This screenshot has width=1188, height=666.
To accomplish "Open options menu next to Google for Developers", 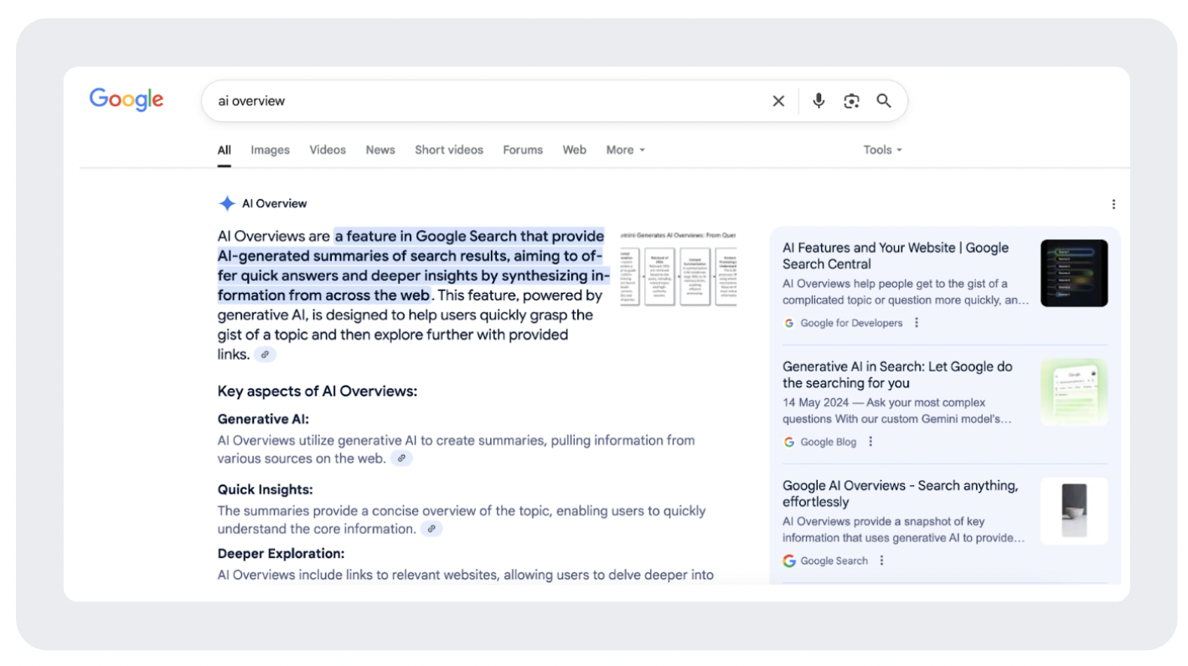I will tap(917, 323).
